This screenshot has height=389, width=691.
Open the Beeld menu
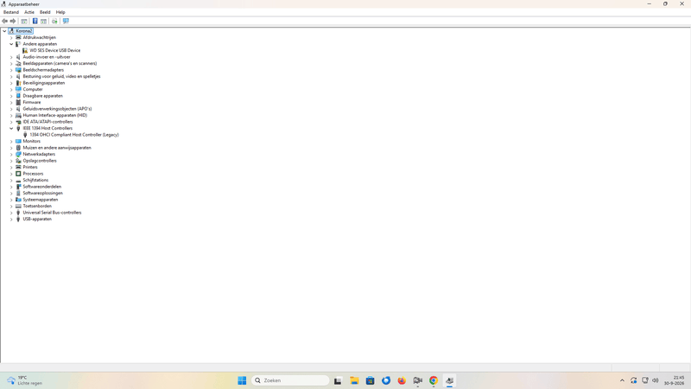pos(45,12)
